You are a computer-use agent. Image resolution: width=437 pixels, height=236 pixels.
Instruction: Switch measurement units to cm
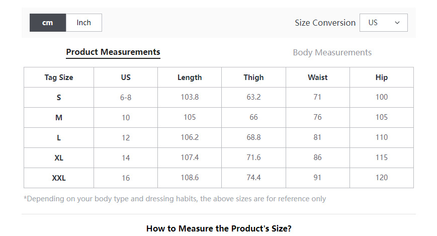[48, 23]
